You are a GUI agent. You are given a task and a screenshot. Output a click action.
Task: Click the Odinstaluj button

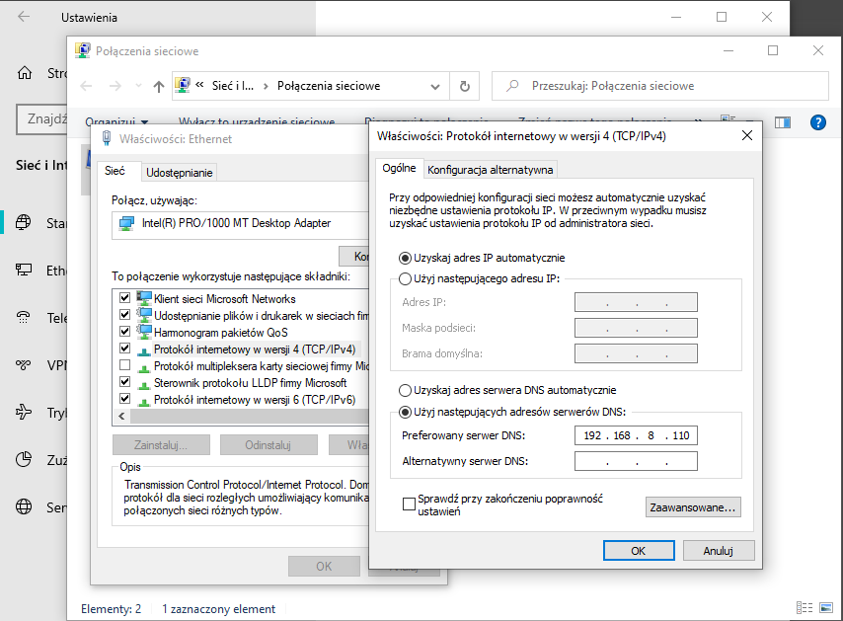pyautogui.click(x=268, y=445)
